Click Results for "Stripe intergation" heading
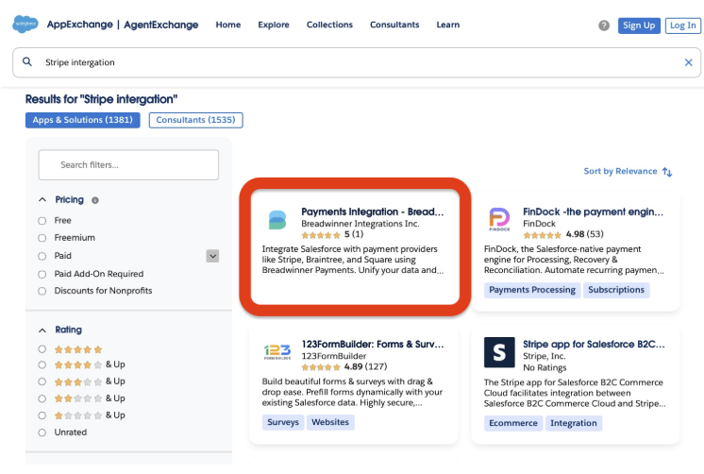 [101, 99]
